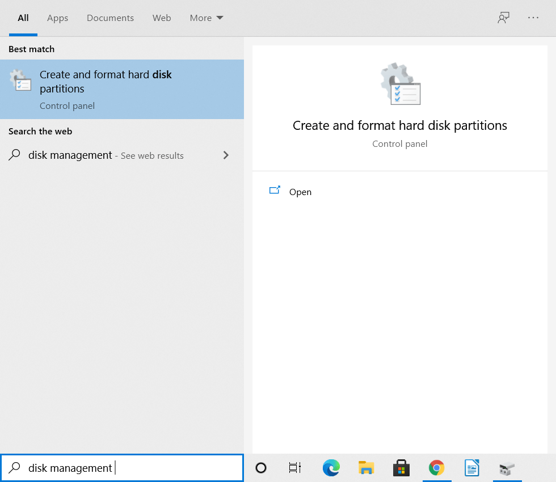The image size is (556, 482).
Task: Select the Web search tab
Action: click(x=162, y=18)
